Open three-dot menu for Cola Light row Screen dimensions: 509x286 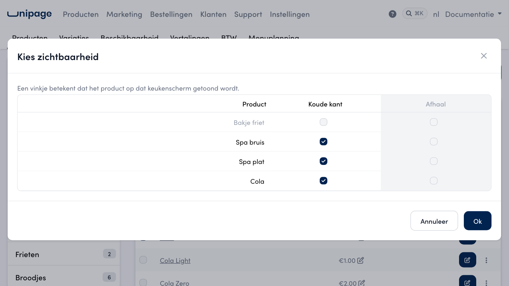point(486,260)
